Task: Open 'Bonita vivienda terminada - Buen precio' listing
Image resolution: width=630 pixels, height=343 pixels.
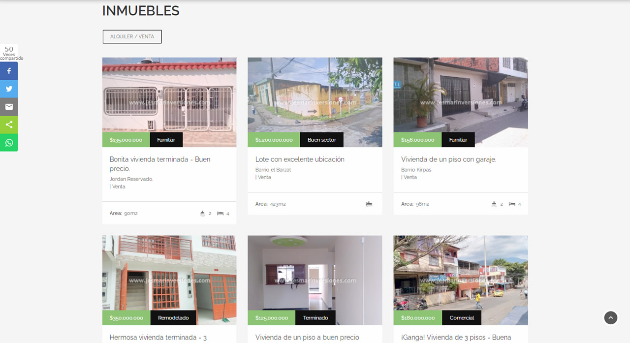Action: click(160, 164)
